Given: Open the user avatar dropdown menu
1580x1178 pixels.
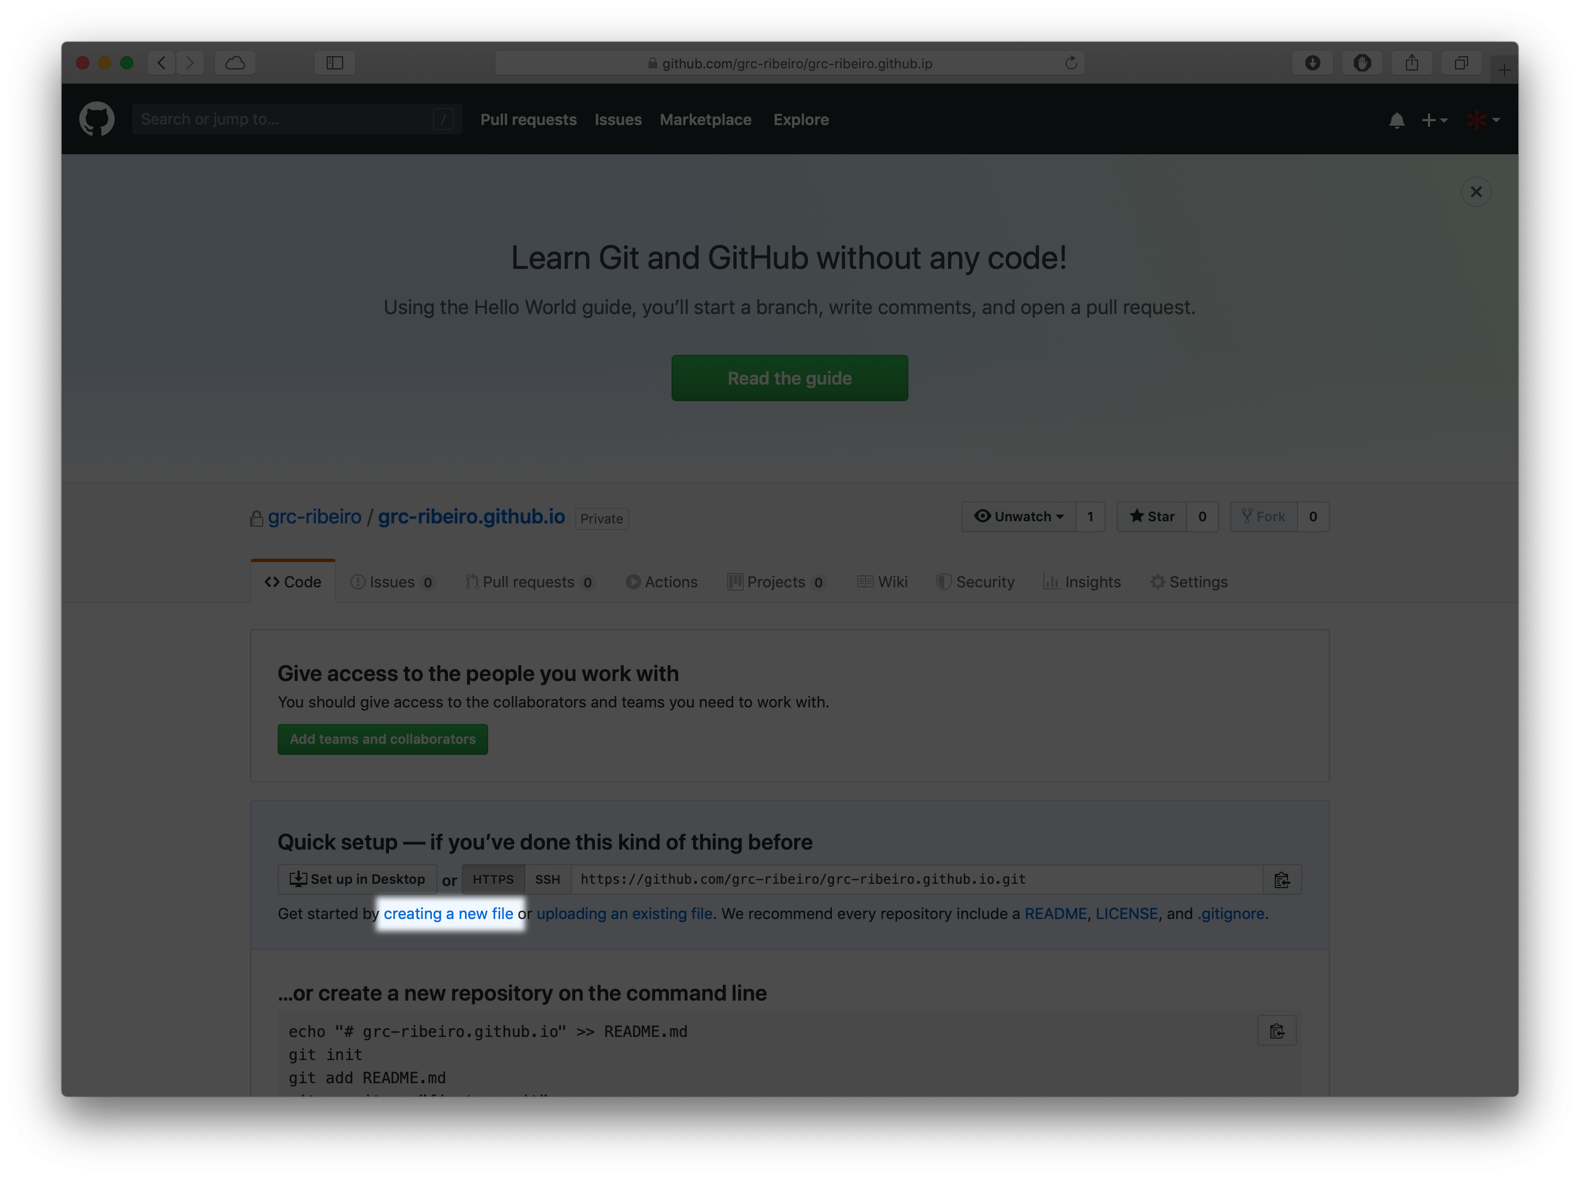Looking at the screenshot, I should point(1483,121).
